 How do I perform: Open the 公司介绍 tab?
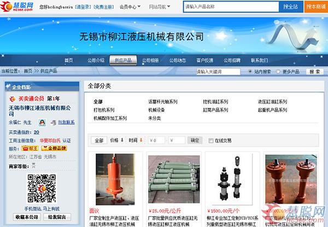(x=96, y=61)
